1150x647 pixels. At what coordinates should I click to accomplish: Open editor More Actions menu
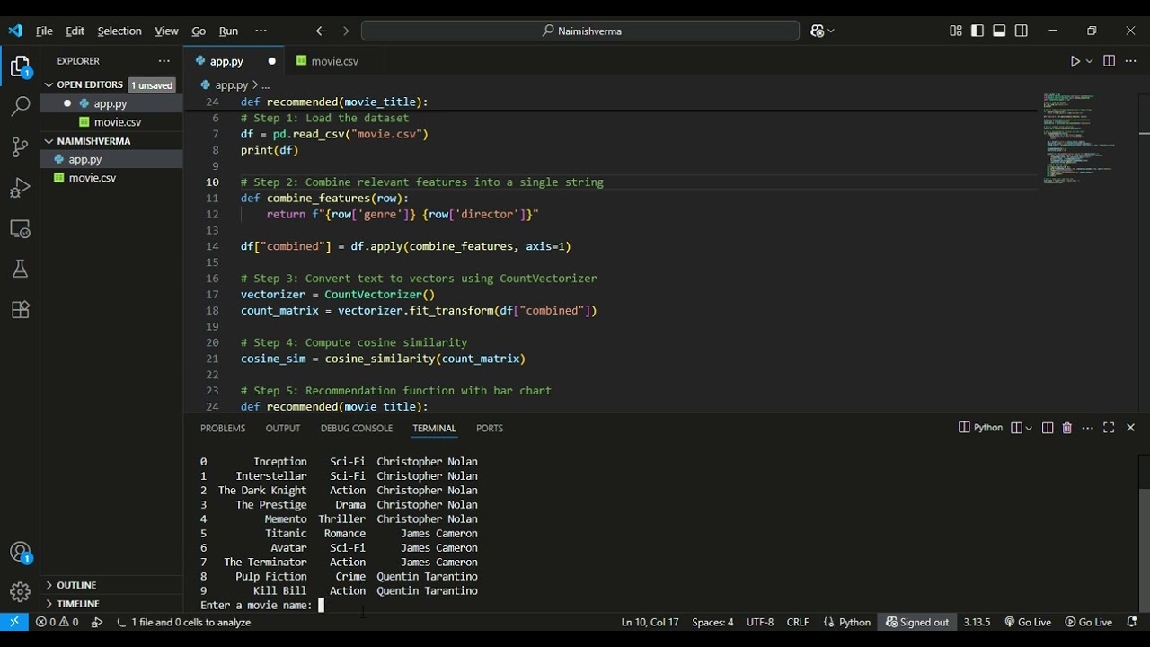pyautogui.click(x=1130, y=61)
